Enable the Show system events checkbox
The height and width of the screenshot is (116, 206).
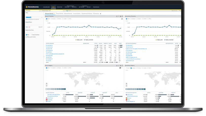(x=26, y=37)
